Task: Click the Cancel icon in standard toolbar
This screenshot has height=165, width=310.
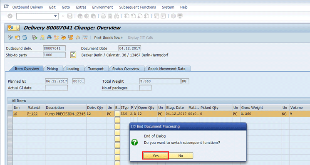Action: pyautogui.click(x=93, y=16)
